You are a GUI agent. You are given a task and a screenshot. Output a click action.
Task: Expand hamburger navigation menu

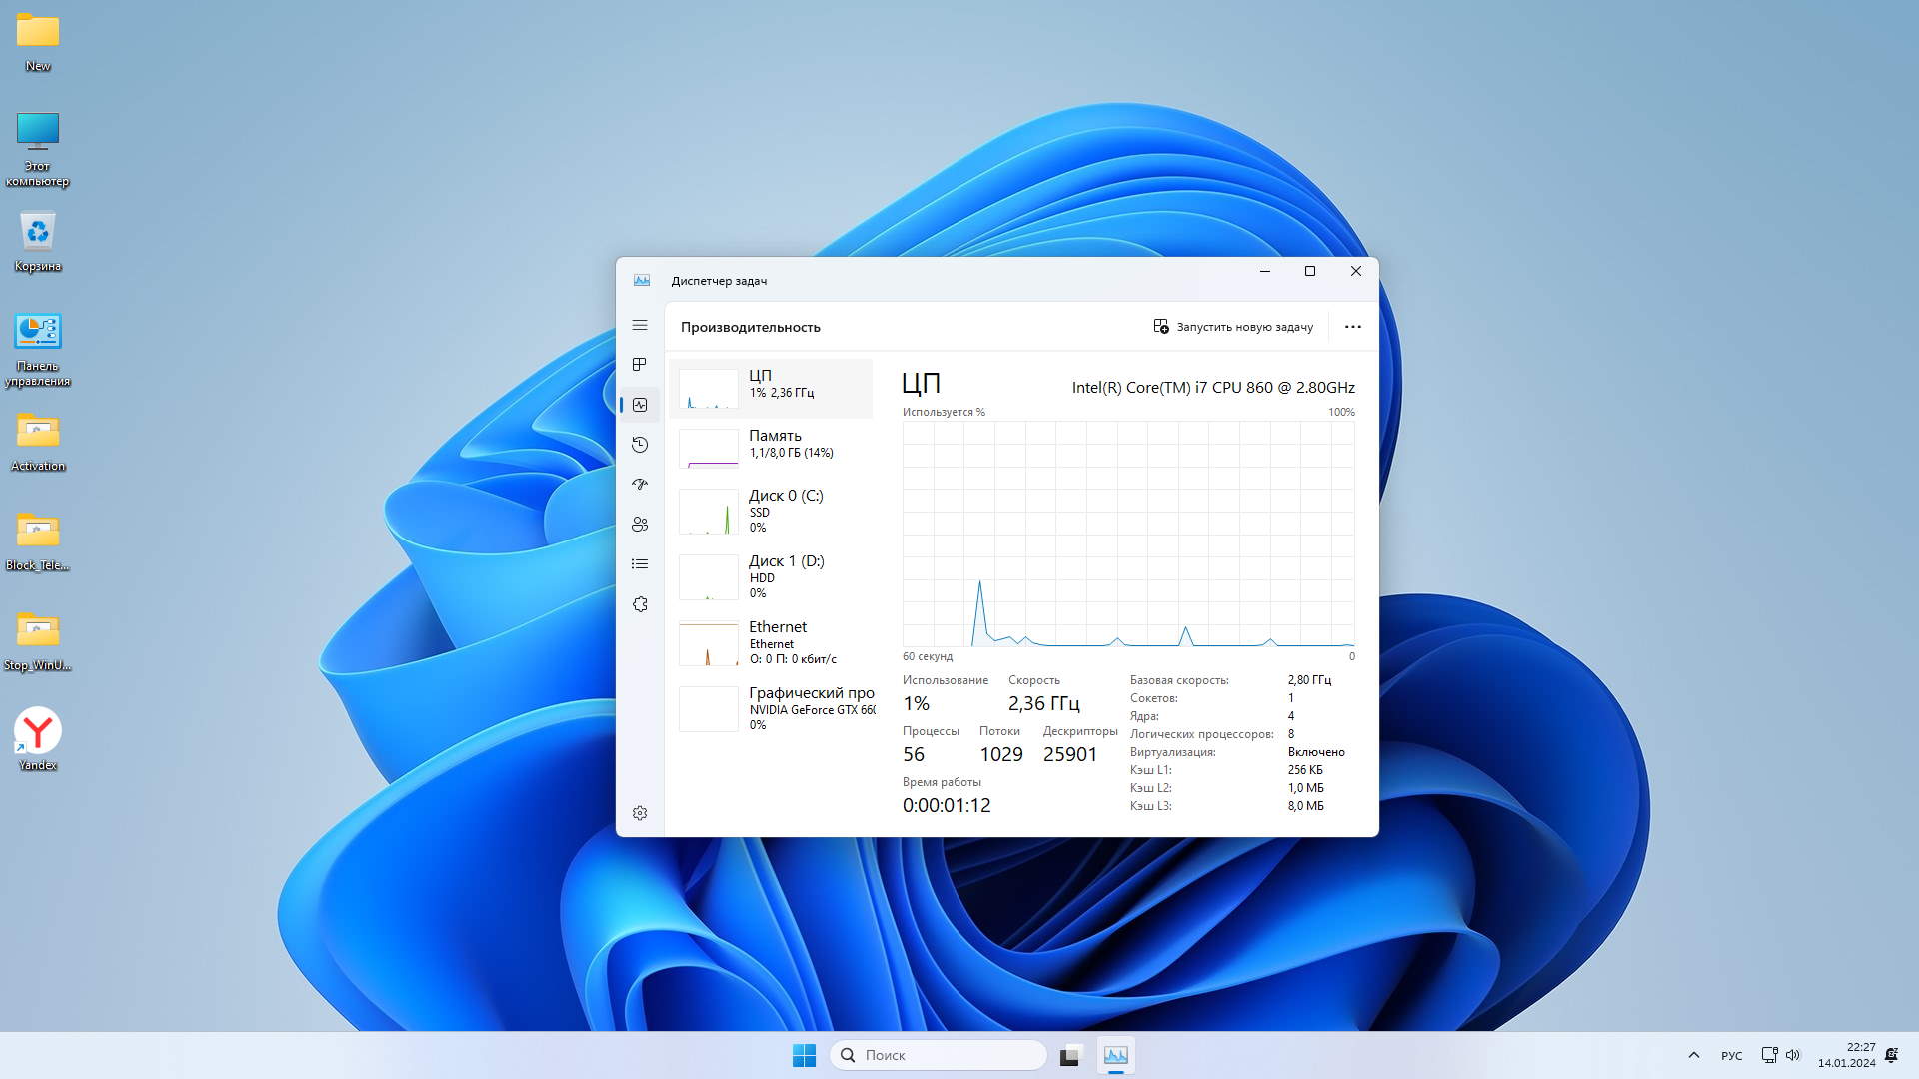point(640,325)
